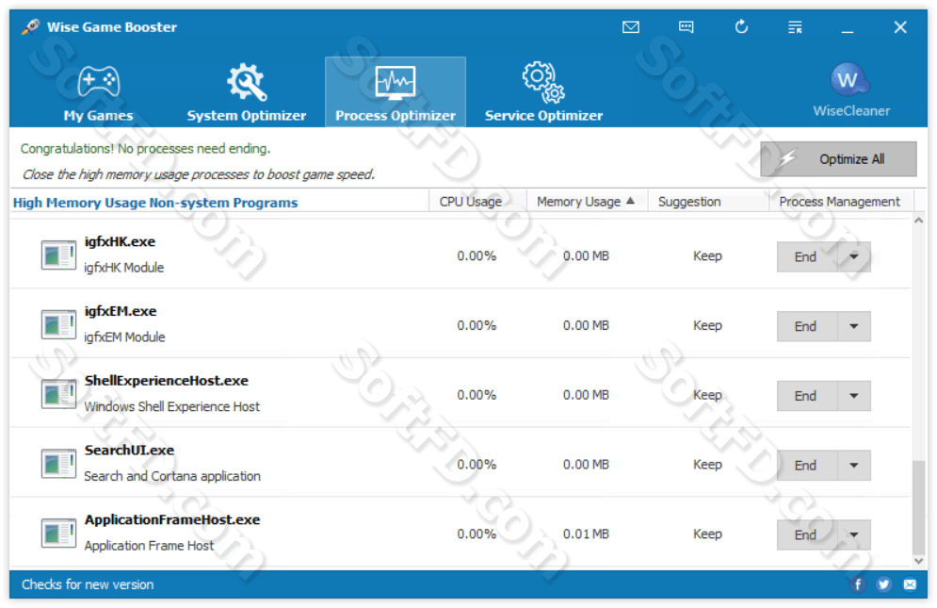This screenshot has height=608, width=937.
Task: Select the igfxEM.exe process name
Action: tap(121, 310)
